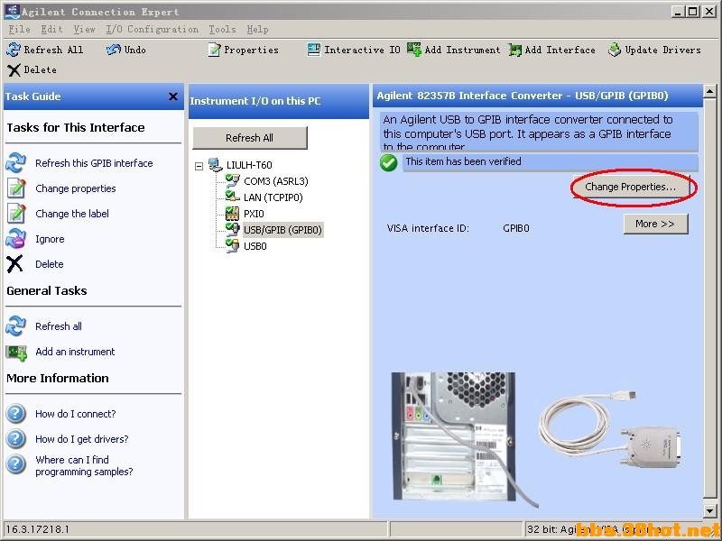
Task: Launch Interactive IO from the toolbar icon
Action: (x=313, y=50)
